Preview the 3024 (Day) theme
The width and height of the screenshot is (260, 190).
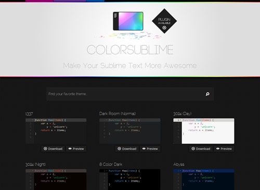(x=224, y=149)
